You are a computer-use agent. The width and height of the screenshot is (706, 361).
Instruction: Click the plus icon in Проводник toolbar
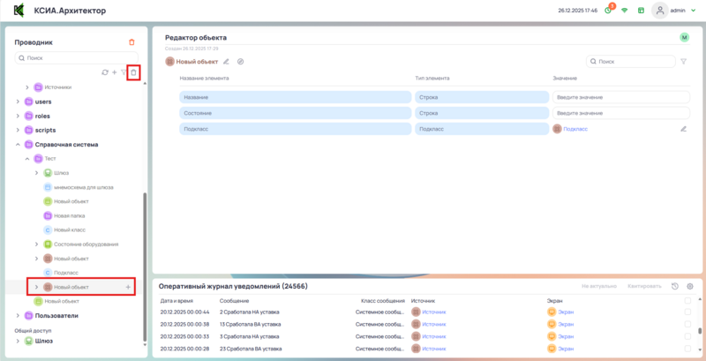coord(114,72)
